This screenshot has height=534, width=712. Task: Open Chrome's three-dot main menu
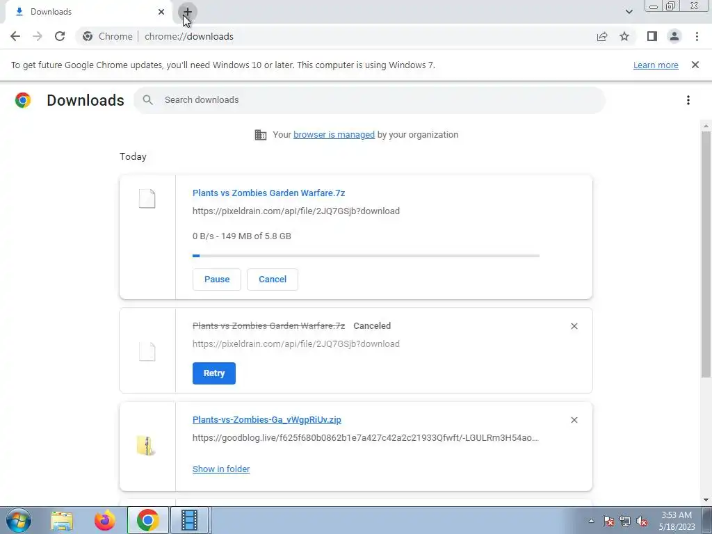click(697, 36)
